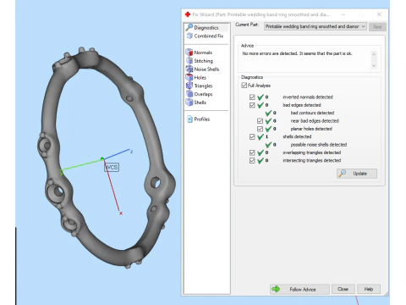
Task: Open the Diagnostics page icon
Action: click(189, 27)
